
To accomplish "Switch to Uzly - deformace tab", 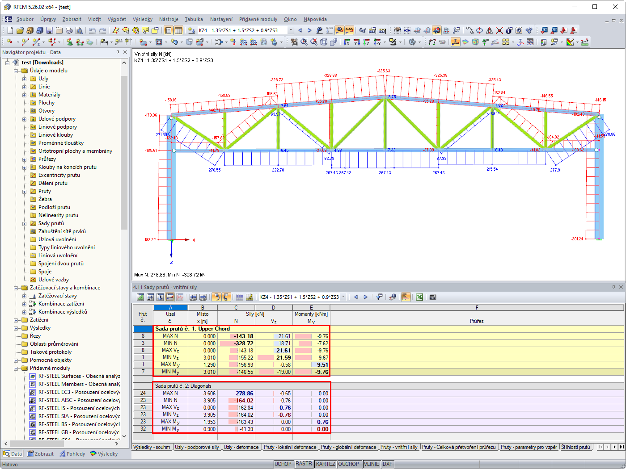I will tap(241, 447).
